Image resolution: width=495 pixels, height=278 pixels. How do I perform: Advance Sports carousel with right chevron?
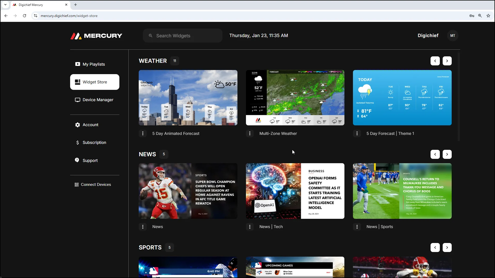pyautogui.click(x=447, y=247)
